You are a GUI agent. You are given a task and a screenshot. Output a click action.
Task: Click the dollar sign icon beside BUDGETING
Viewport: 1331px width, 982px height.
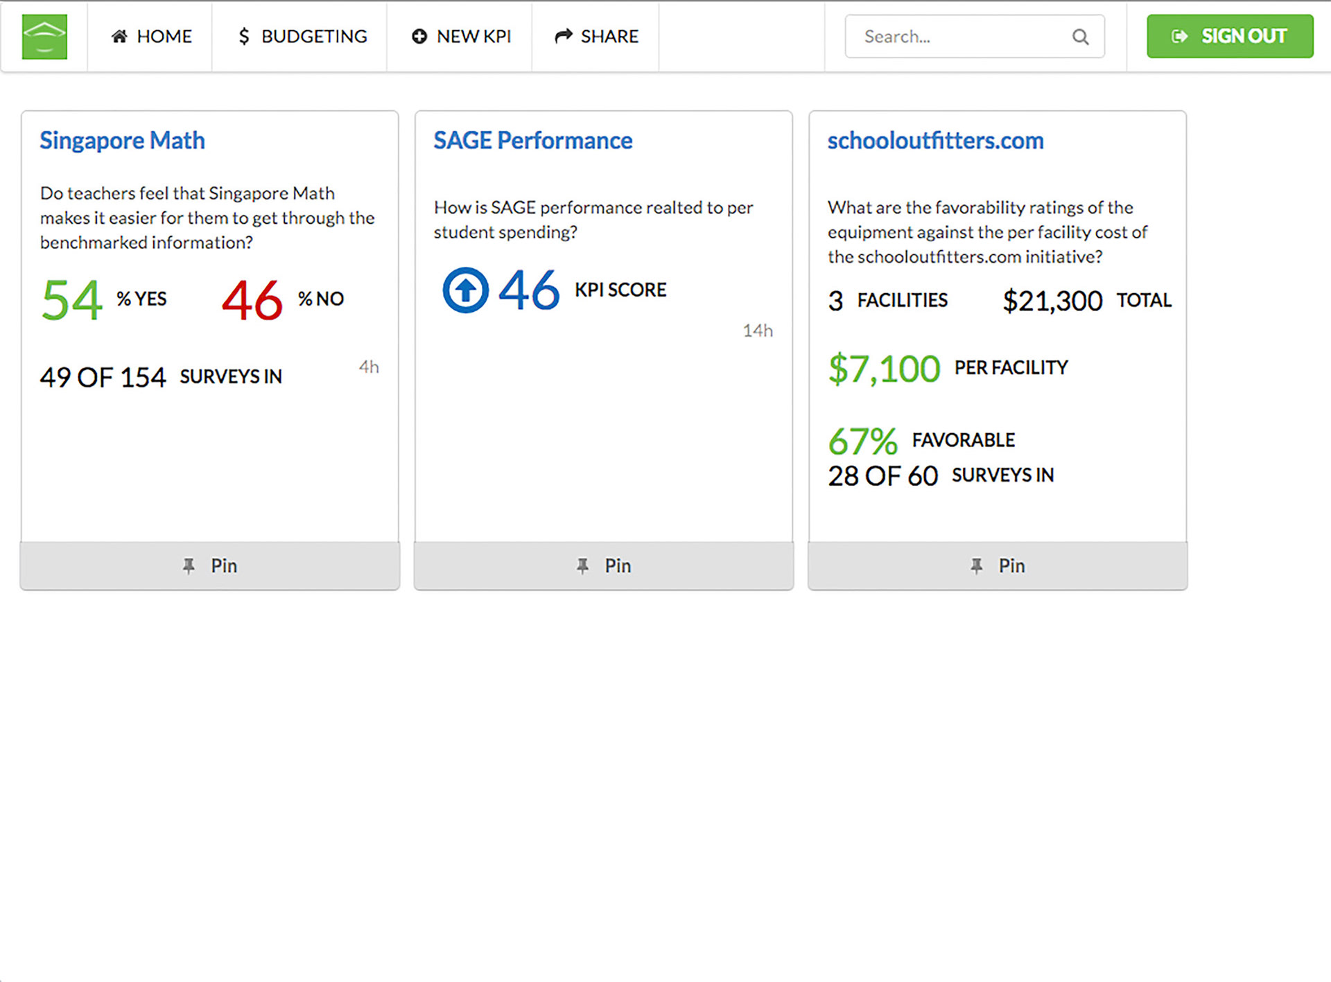(x=243, y=36)
